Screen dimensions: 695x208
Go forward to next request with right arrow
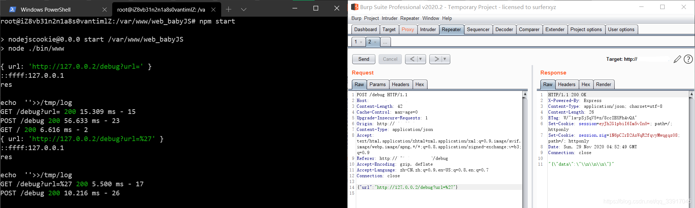437,59
